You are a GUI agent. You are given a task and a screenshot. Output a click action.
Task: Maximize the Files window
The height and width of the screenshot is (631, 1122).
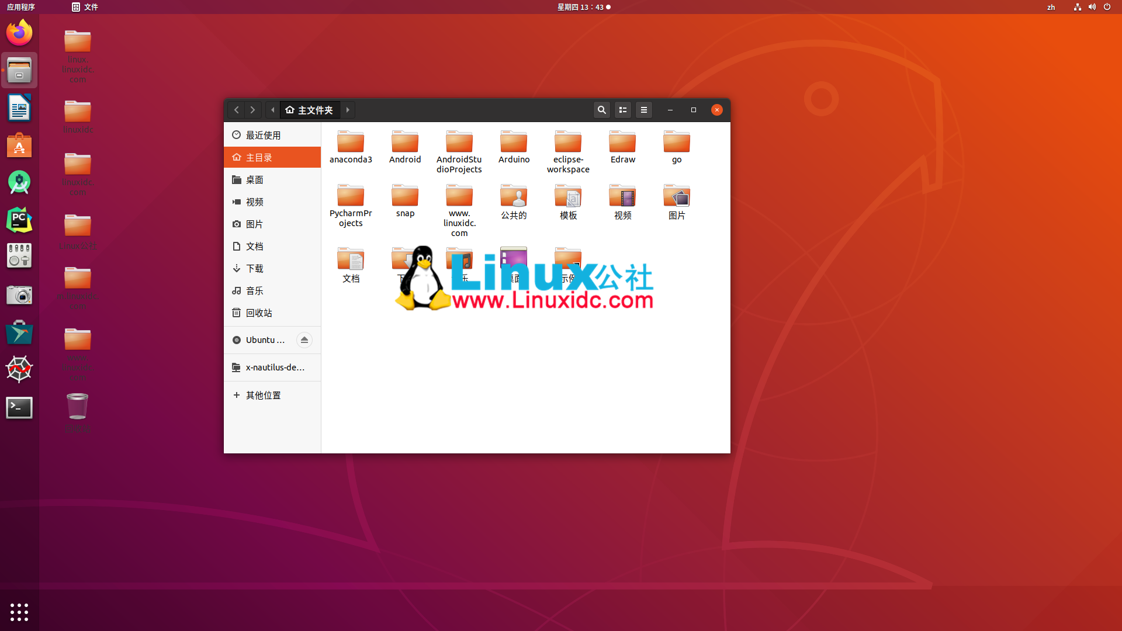click(694, 110)
